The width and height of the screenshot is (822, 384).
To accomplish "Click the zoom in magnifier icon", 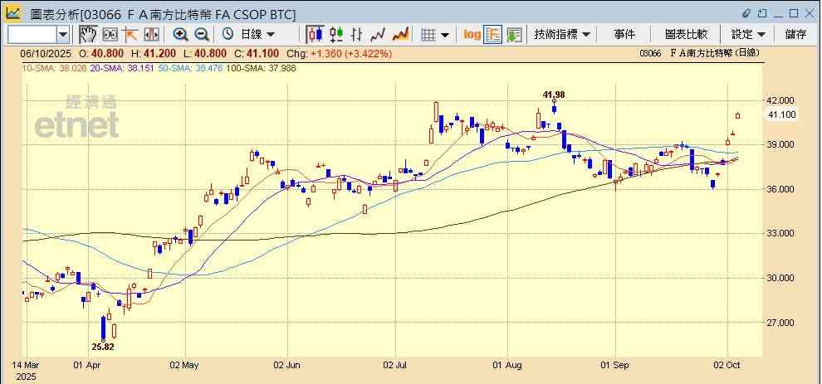I will point(180,34).
